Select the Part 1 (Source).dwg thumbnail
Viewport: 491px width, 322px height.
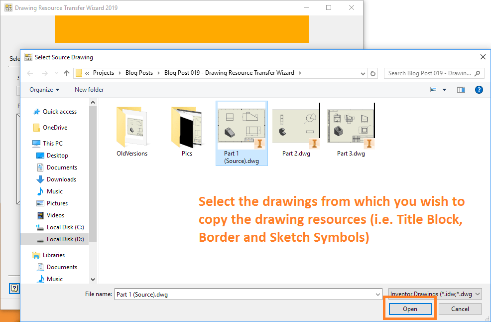click(242, 126)
